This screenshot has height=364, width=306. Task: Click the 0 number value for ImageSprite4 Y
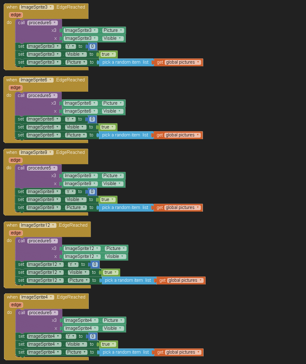[93, 336]
